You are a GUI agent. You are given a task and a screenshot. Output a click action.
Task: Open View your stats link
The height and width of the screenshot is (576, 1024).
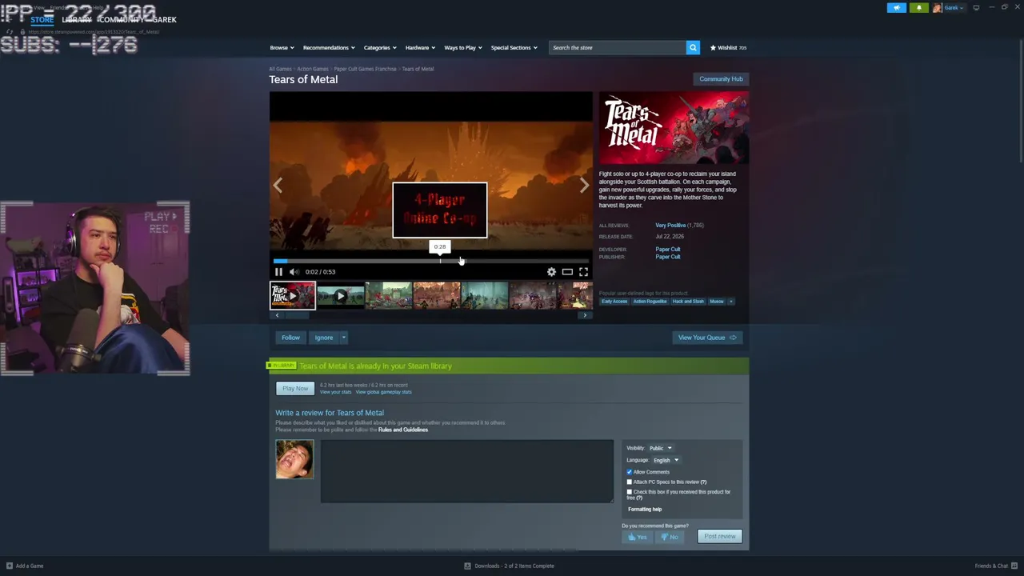tap(335, 392)
